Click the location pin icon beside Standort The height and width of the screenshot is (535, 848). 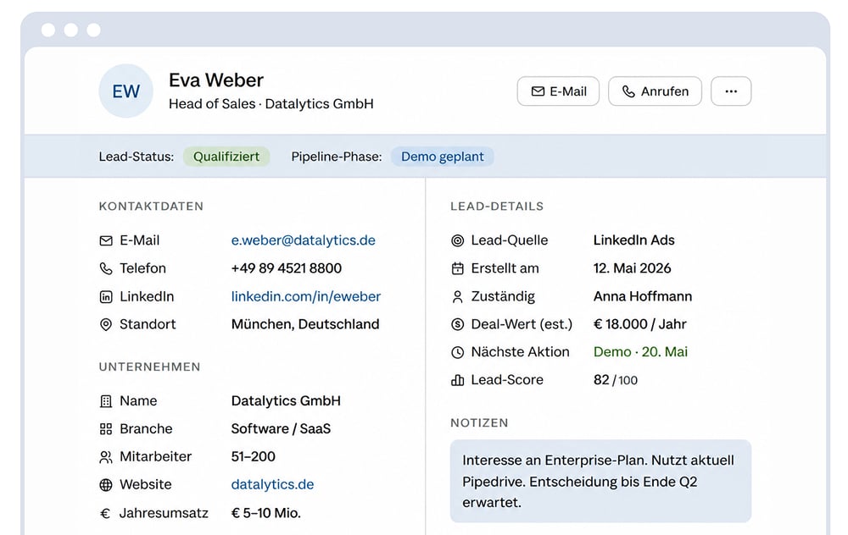(x=106, y=324)
